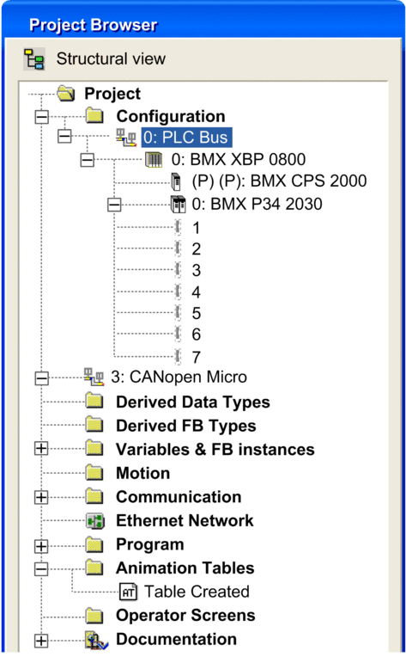Collapse the BMX P34 2030 node
Viewport: 406px width, 663px height.
(x=114, y=205)
